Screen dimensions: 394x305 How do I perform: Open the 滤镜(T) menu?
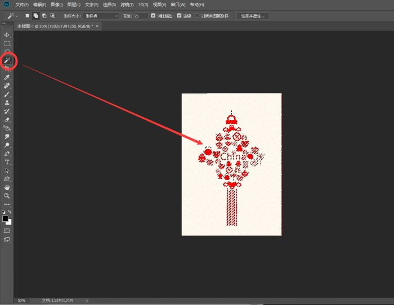[x=127, y=5]
